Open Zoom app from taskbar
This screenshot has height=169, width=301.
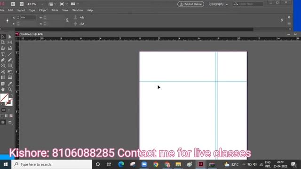point(144,164)
